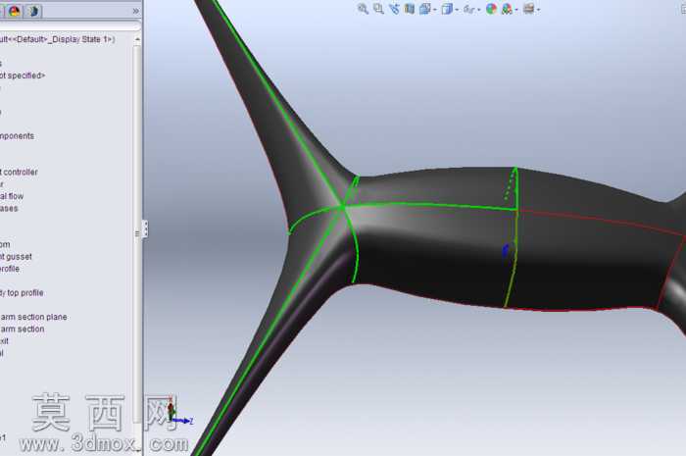Select the "top profile" tree item

point(22,293)
